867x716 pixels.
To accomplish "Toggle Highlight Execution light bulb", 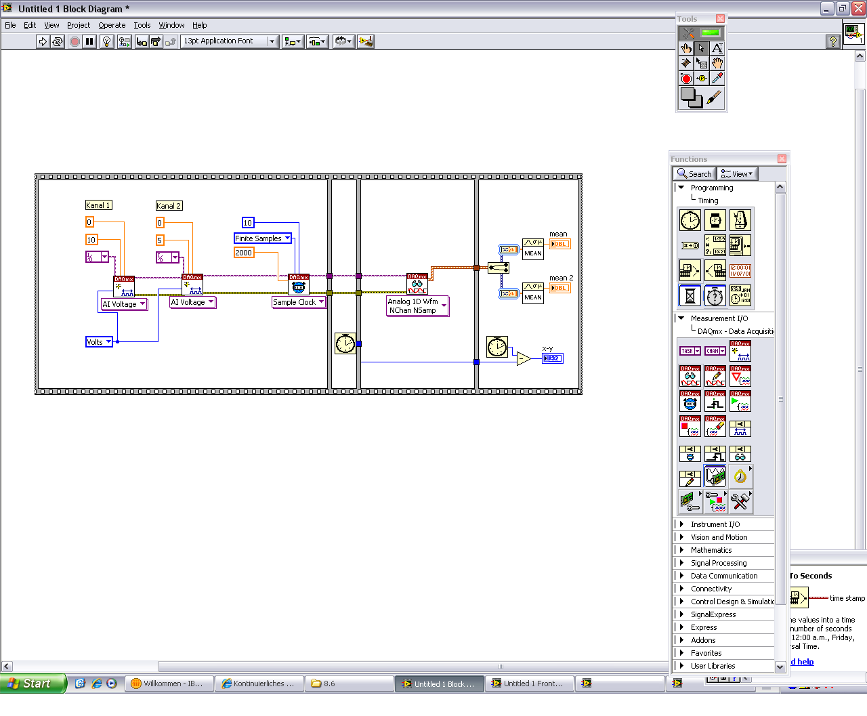I will [x=106, y=41].
